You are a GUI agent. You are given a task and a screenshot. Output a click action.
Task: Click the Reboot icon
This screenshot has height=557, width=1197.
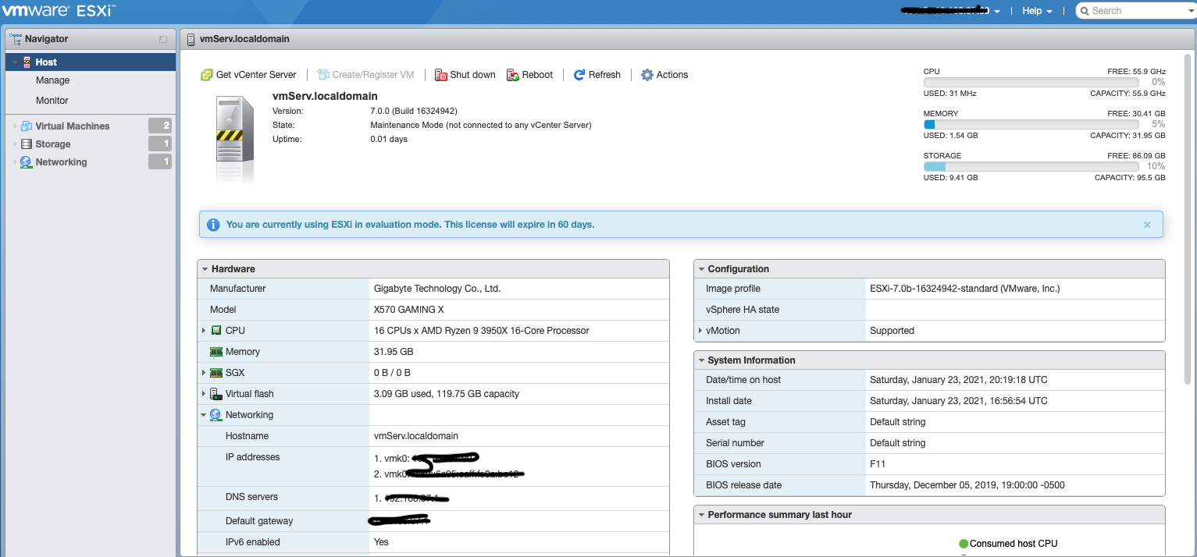coord(513,75)
